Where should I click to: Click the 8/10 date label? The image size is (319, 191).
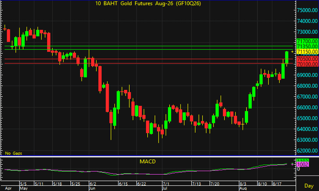click(x=262, y=184)
